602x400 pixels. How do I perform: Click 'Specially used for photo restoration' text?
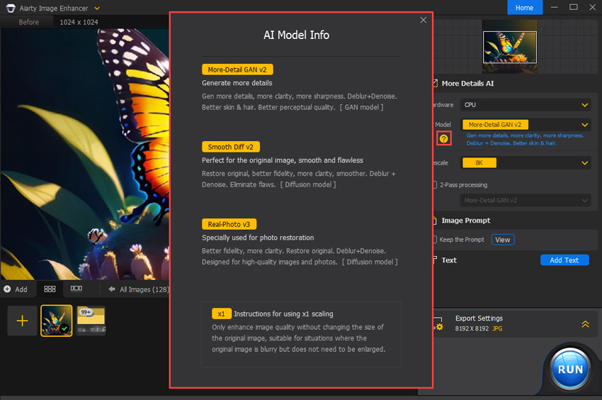pyautogui.click(x=258, y=238)
